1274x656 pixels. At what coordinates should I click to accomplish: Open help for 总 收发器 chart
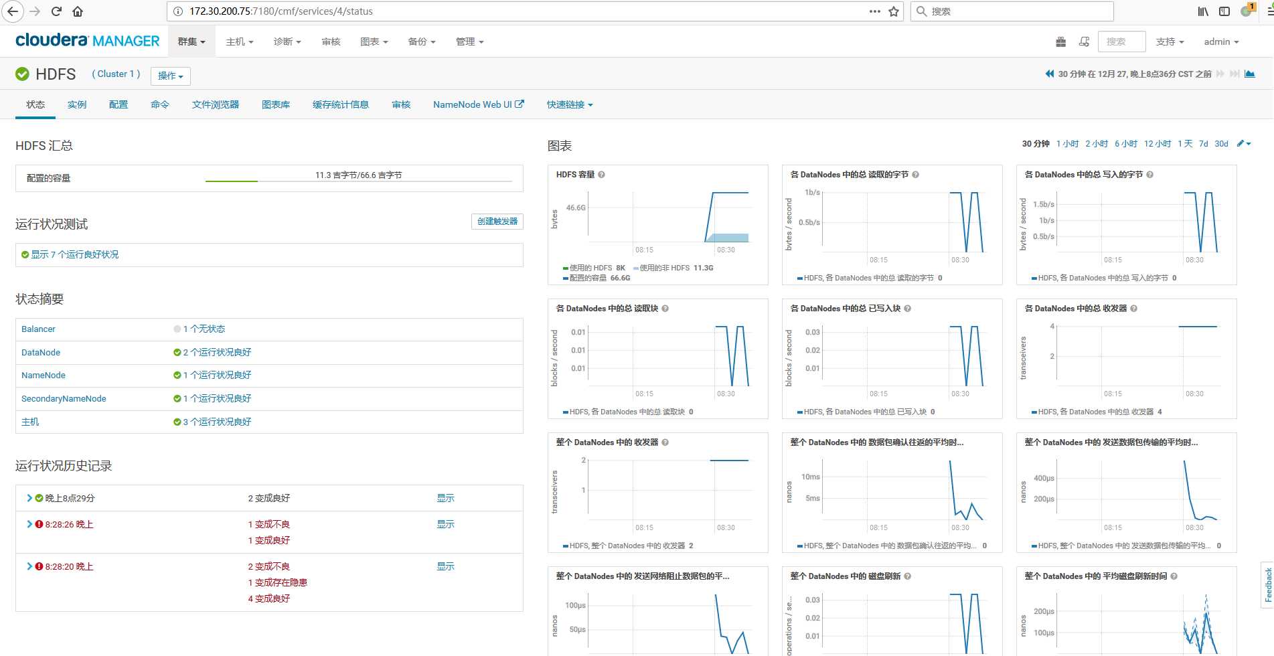[x=1133, y=309]
